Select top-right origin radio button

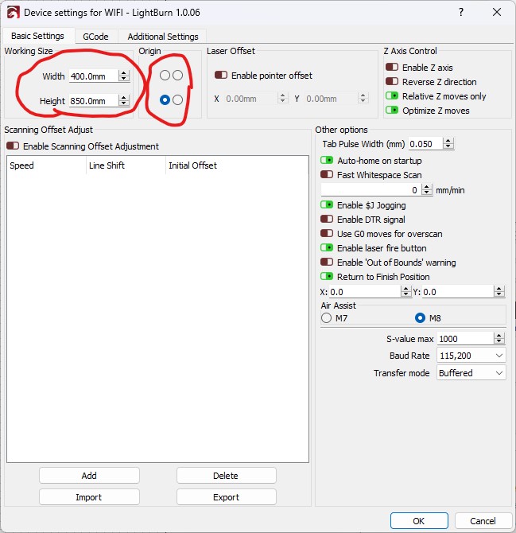[177, 75]
